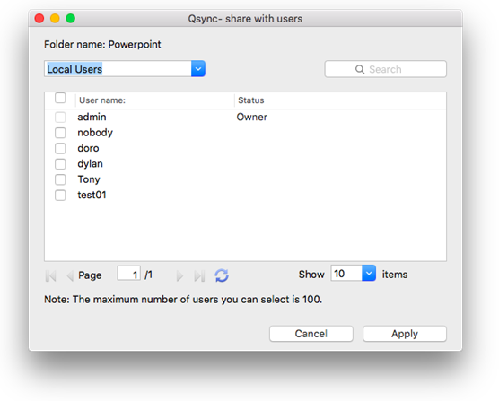Screen dimensions: 499x401
Task: Check the box next to nobody
Action: (x=60, y=133)
